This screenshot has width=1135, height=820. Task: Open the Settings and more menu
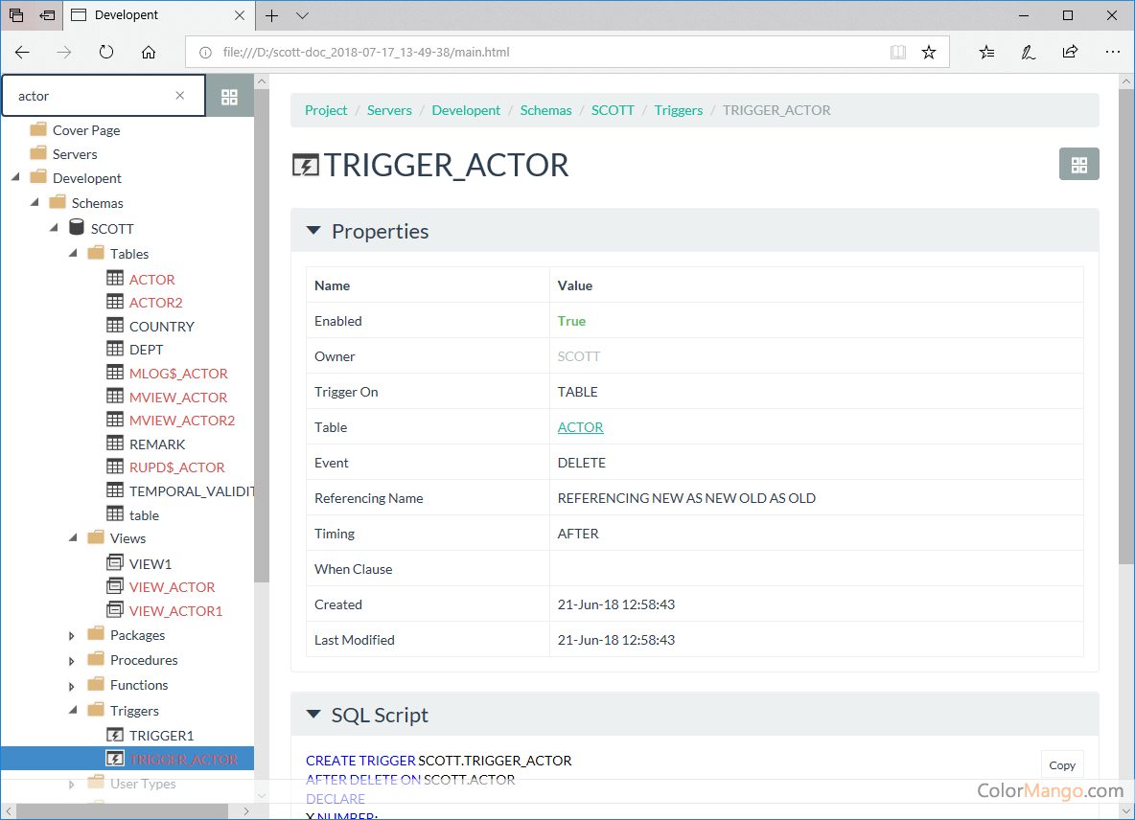pos(1112,52)
